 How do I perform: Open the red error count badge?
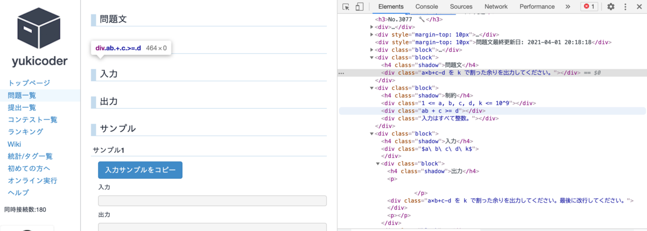(588, 6)
